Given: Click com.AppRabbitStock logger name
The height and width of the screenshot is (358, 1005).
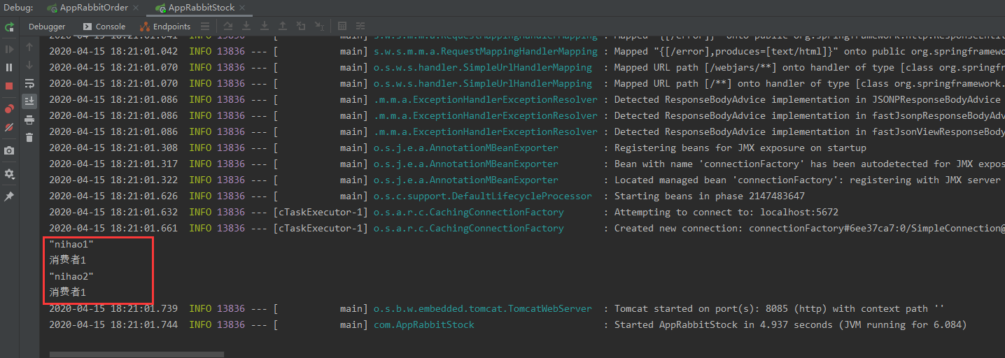Looking at the screenshot, I should coord(423,324).
